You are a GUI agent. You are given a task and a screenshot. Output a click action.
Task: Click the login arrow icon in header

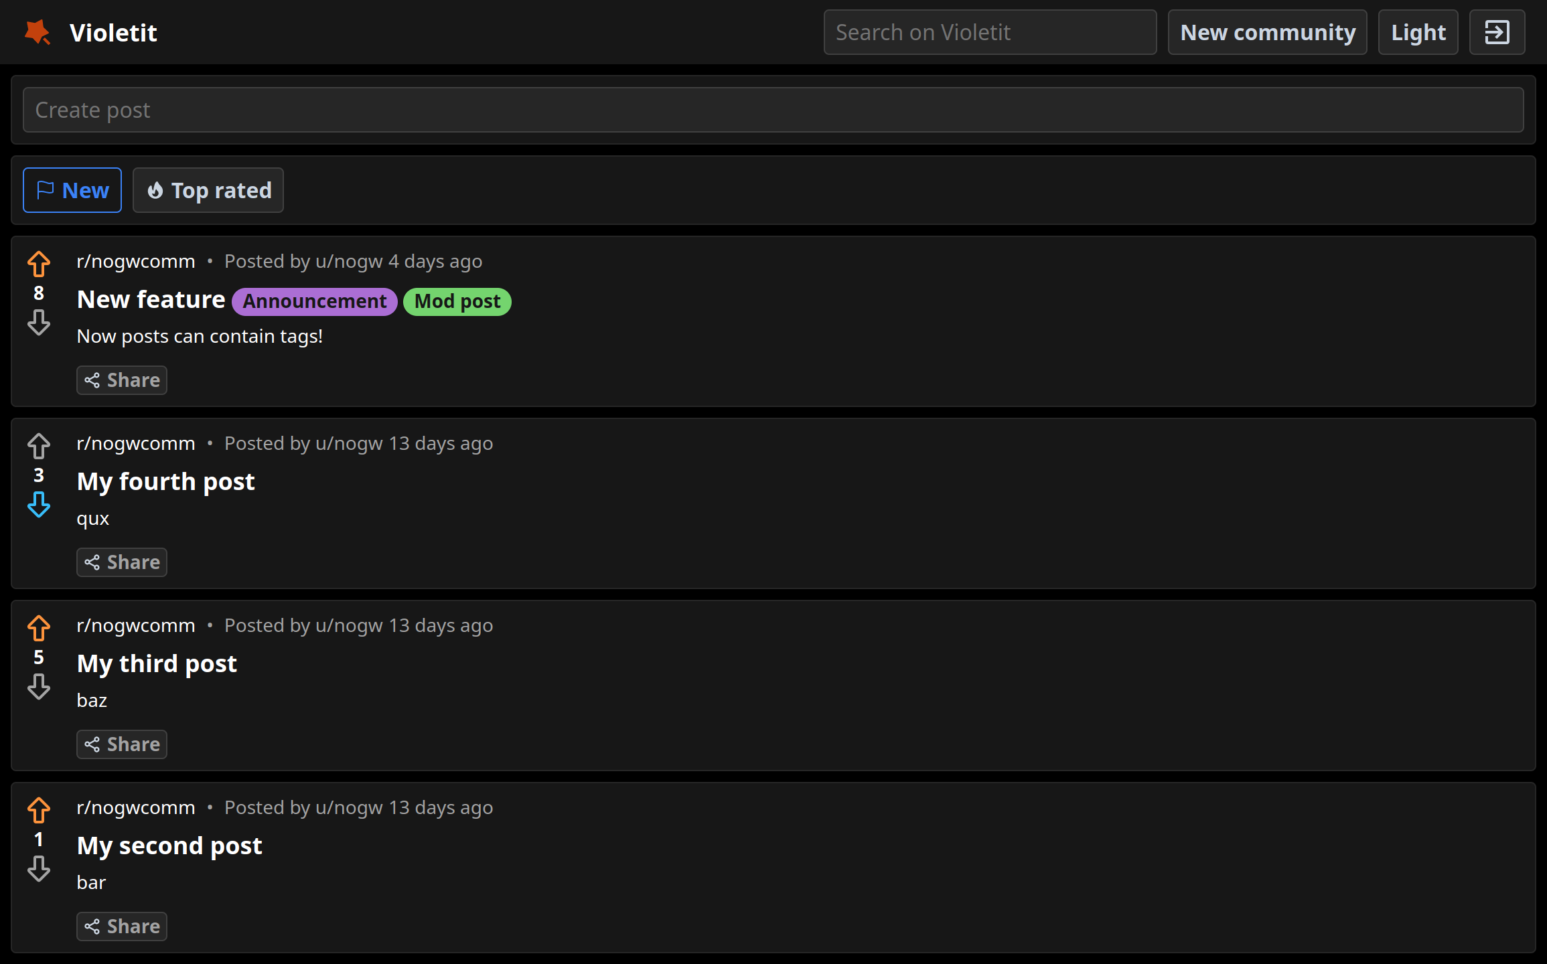pyautogui.click(x=1497, y=32)
